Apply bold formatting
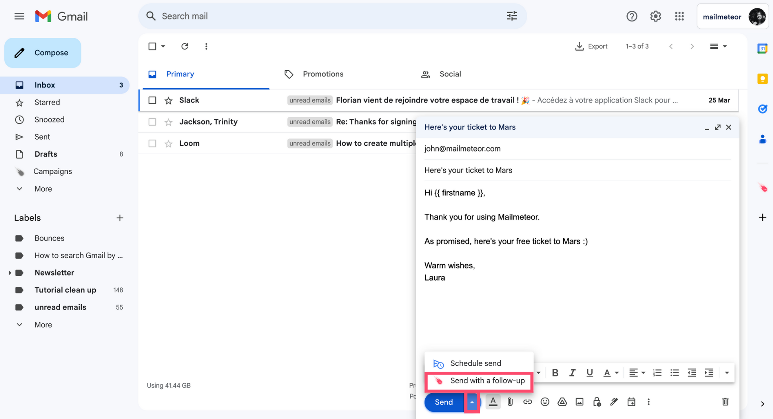This screenshot has height=419, width=773. (555, 372)
